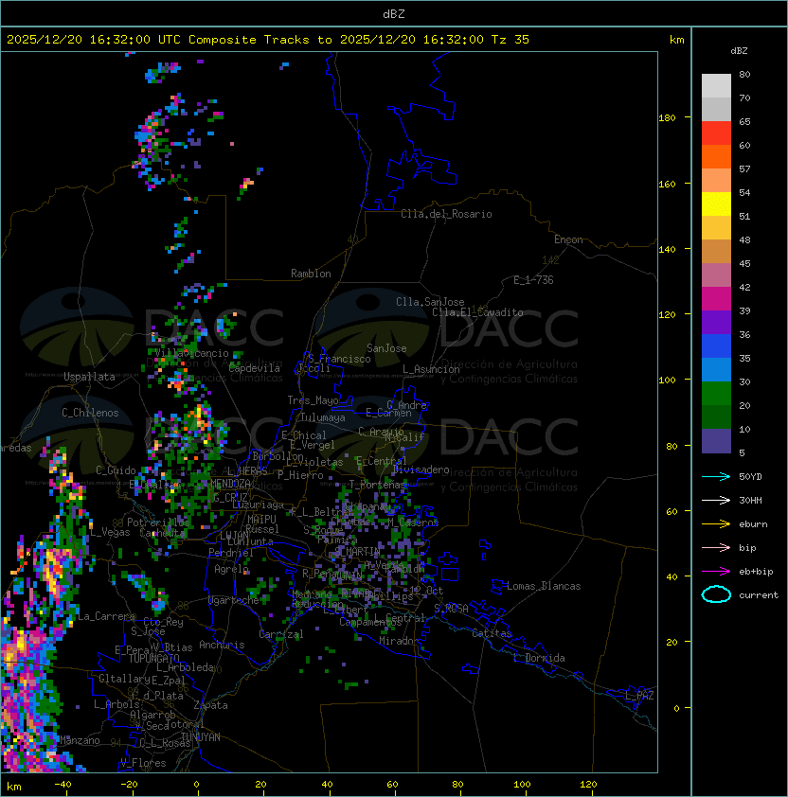Image resolution: width=788 pixels, height=797 pixels.
Task: Click the 'dBZ' title at the top
Action: [x=394, y=14]
